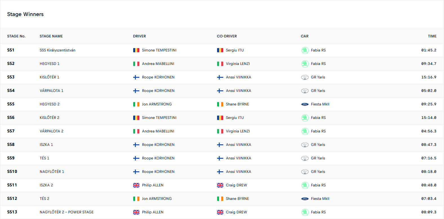
Task: Click the Skoda logo in the SS2 row
Action: tap(305, 64)
